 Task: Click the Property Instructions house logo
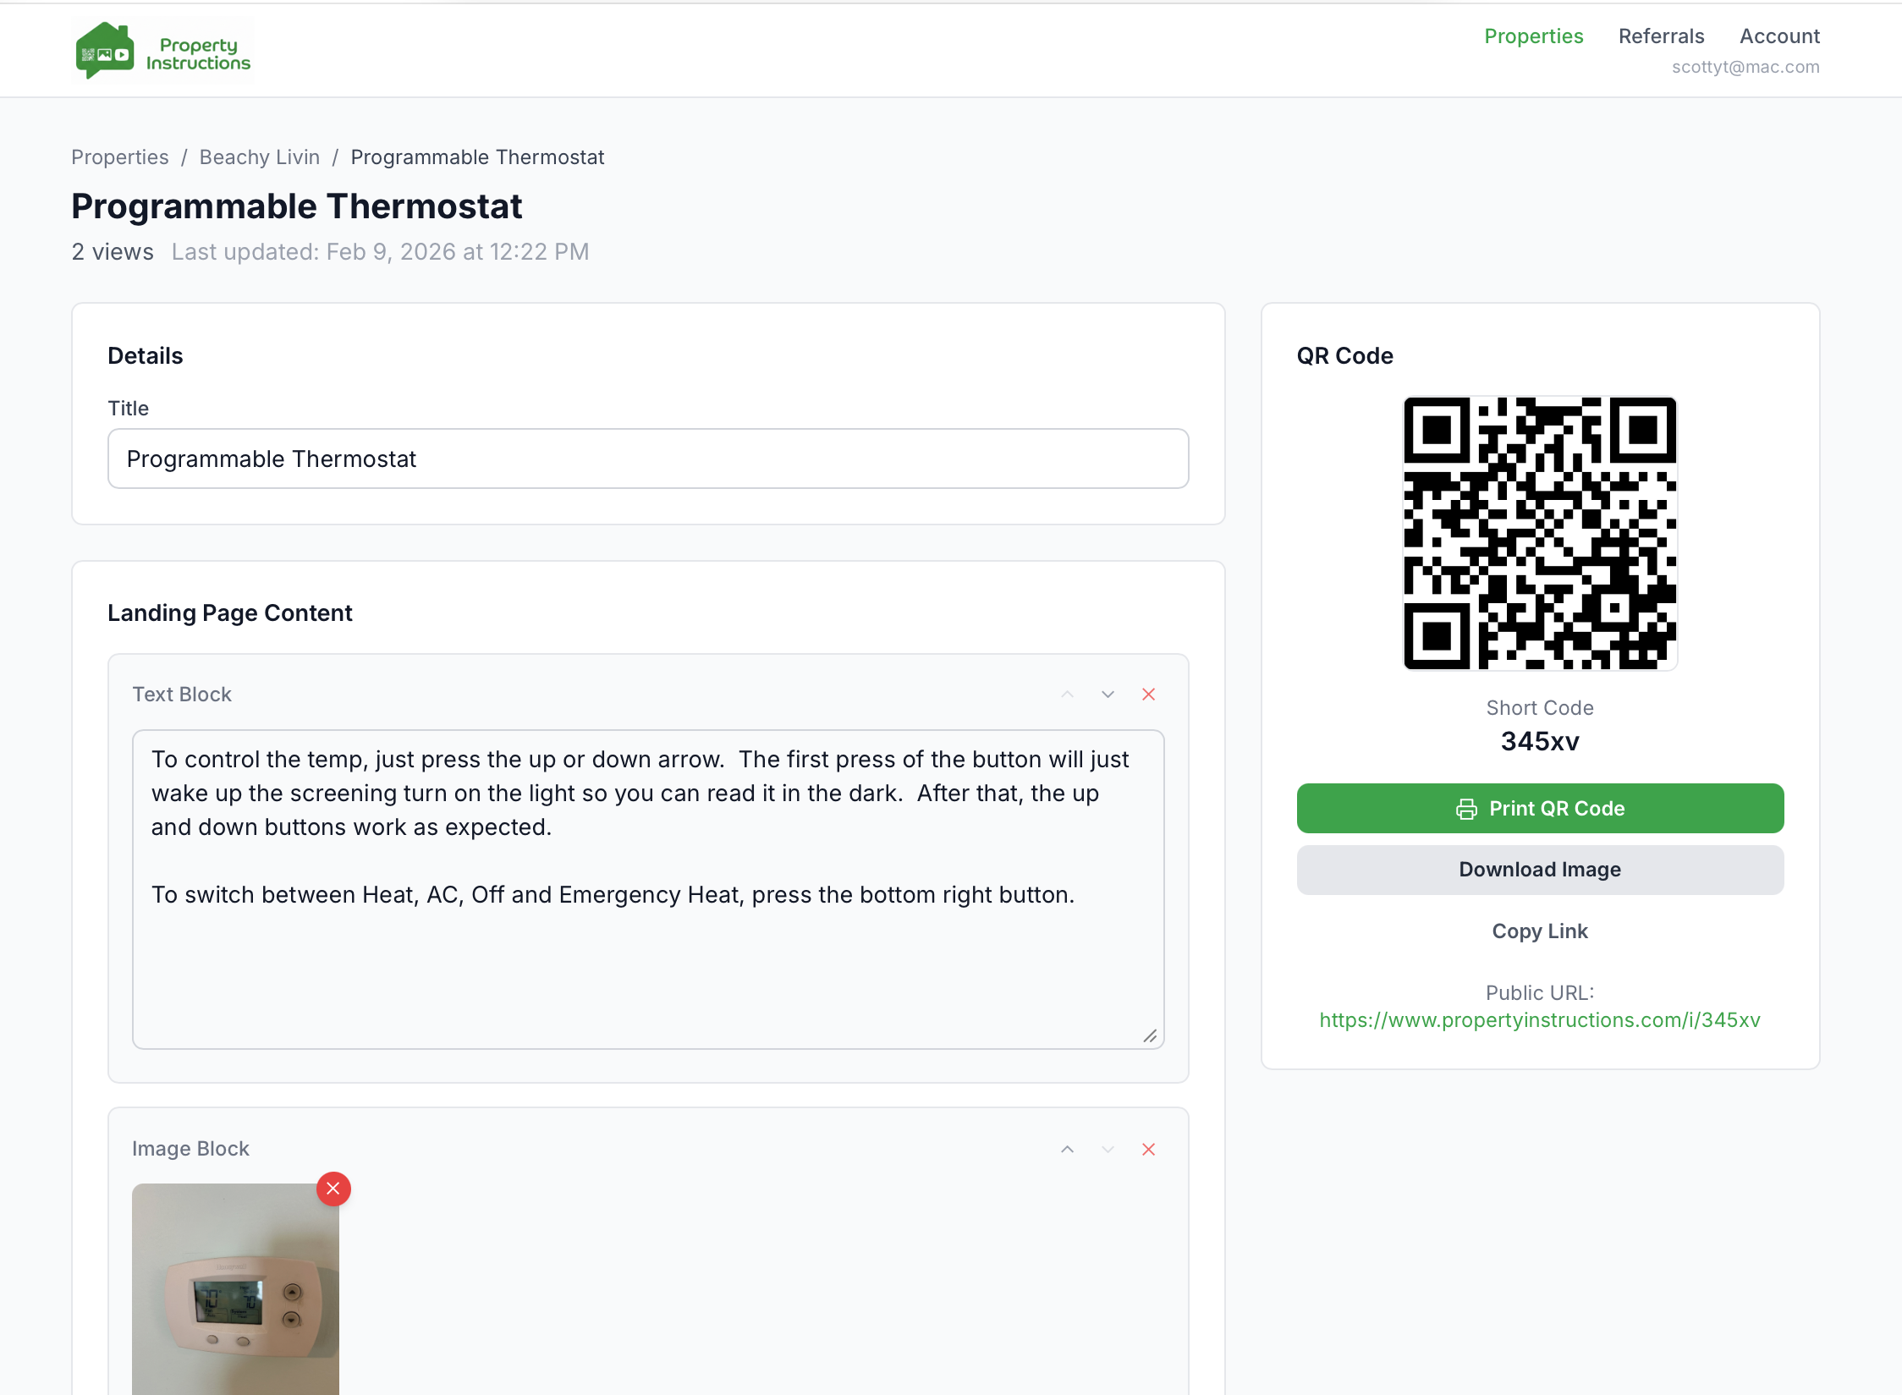[x=105, y=51]
